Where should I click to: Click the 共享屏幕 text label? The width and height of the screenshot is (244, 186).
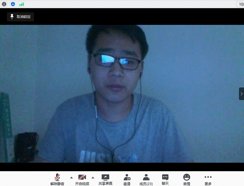click(105, 184)
